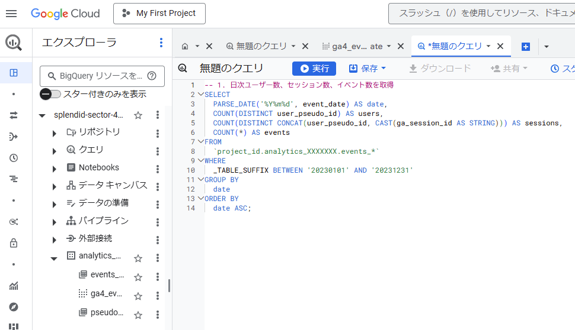575x330 pixels.
Task: Expand the データ キャンバス tree node
Action: click(x=55, y=186)
